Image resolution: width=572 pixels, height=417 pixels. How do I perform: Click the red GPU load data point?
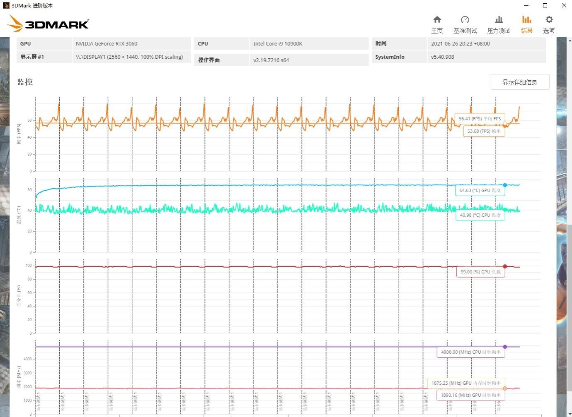(x=505, y=266)
